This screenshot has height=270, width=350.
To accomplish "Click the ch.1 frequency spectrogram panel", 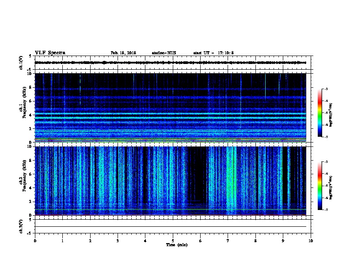I will [x=171, y=108].
